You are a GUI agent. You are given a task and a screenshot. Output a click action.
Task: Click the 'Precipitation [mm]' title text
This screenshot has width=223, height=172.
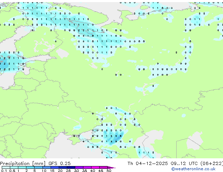pyautogui.click(x=23, y=164)
